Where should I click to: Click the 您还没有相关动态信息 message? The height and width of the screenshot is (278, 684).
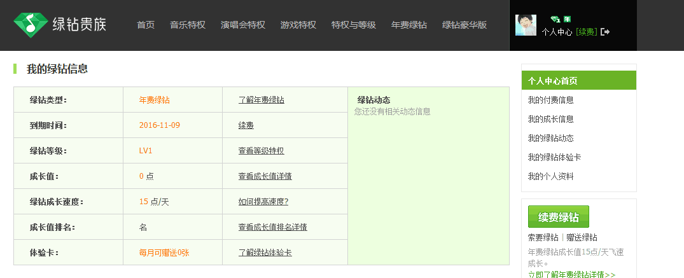[392, 111]
